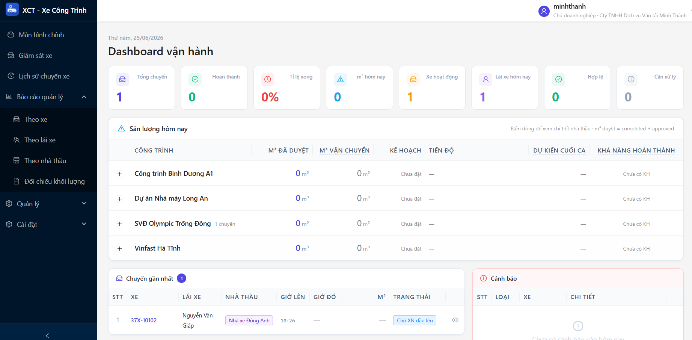Click the Chuyến gần nhất bus icon
The image size is (692, 340).
(119, 278)
